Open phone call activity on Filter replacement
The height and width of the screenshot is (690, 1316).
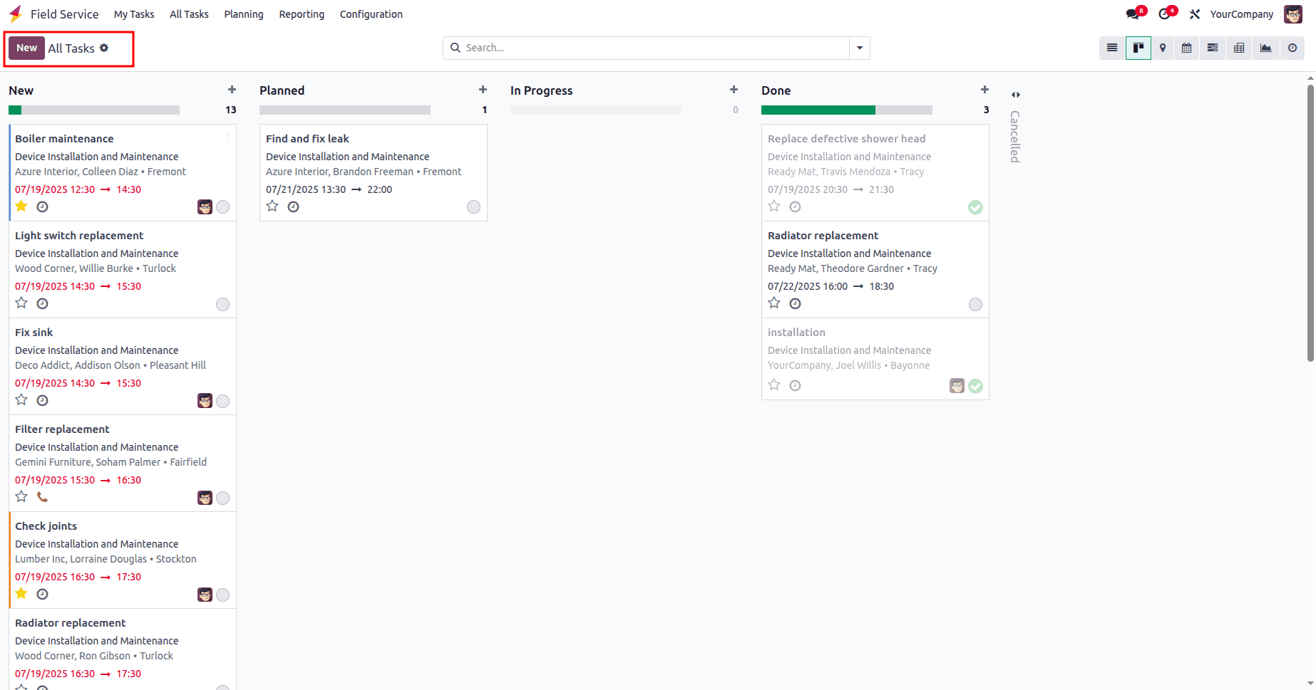click(x=43, y=497)
